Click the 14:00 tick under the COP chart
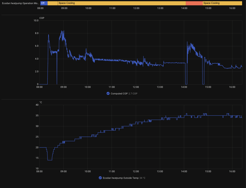Viewport: 246px width, 188px height. 184,87
